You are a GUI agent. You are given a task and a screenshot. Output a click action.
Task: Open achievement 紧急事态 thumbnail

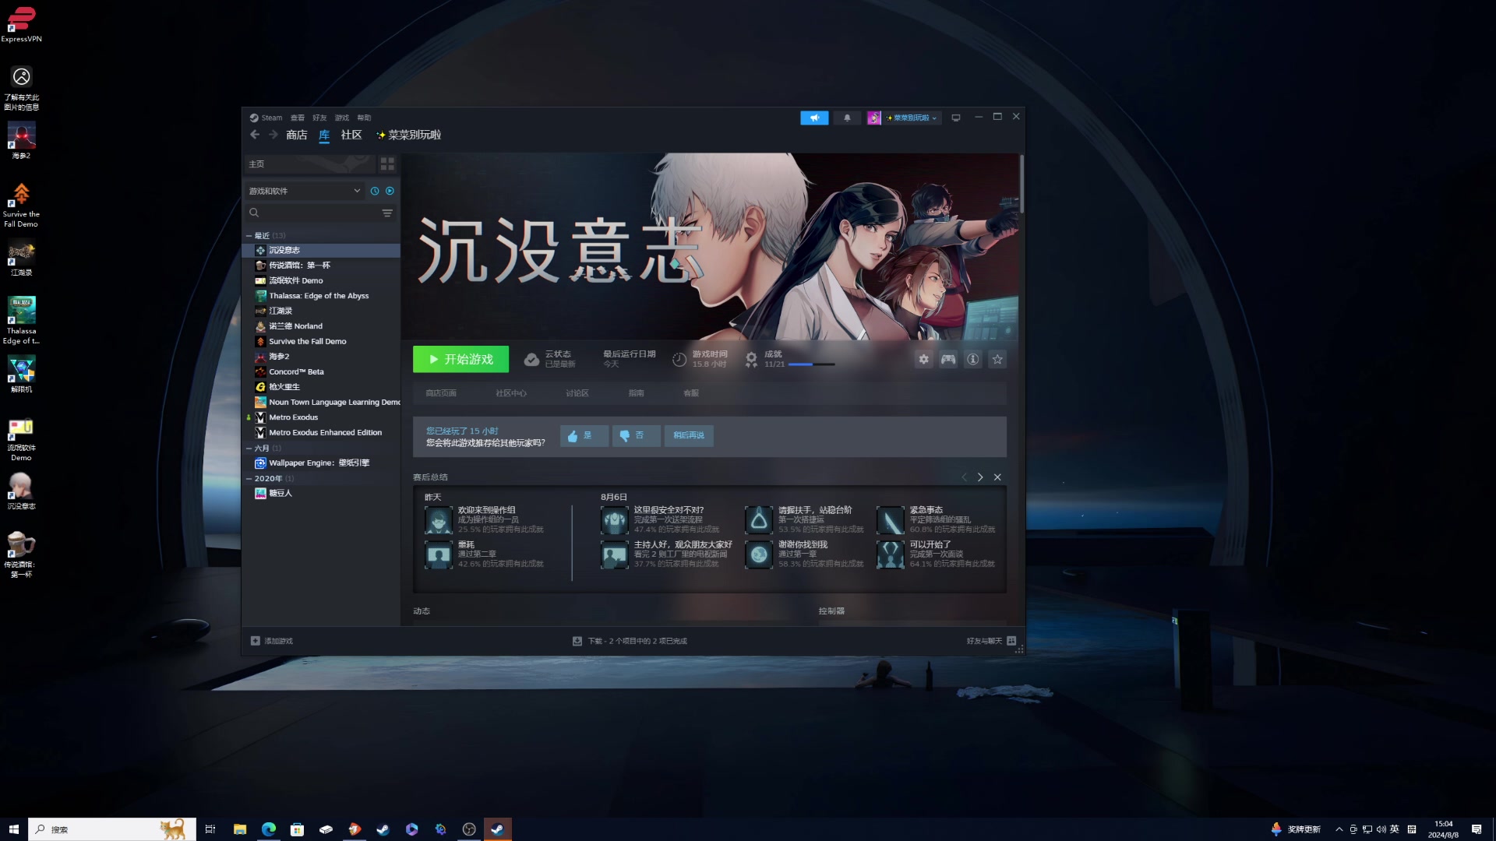(x=891, y=520)
